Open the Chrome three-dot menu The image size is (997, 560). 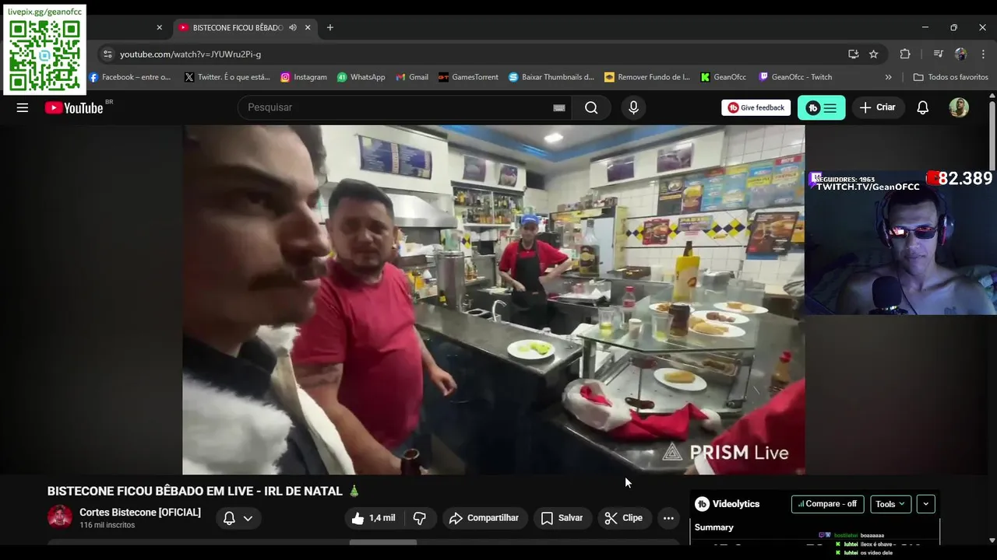tap(983, 54)
